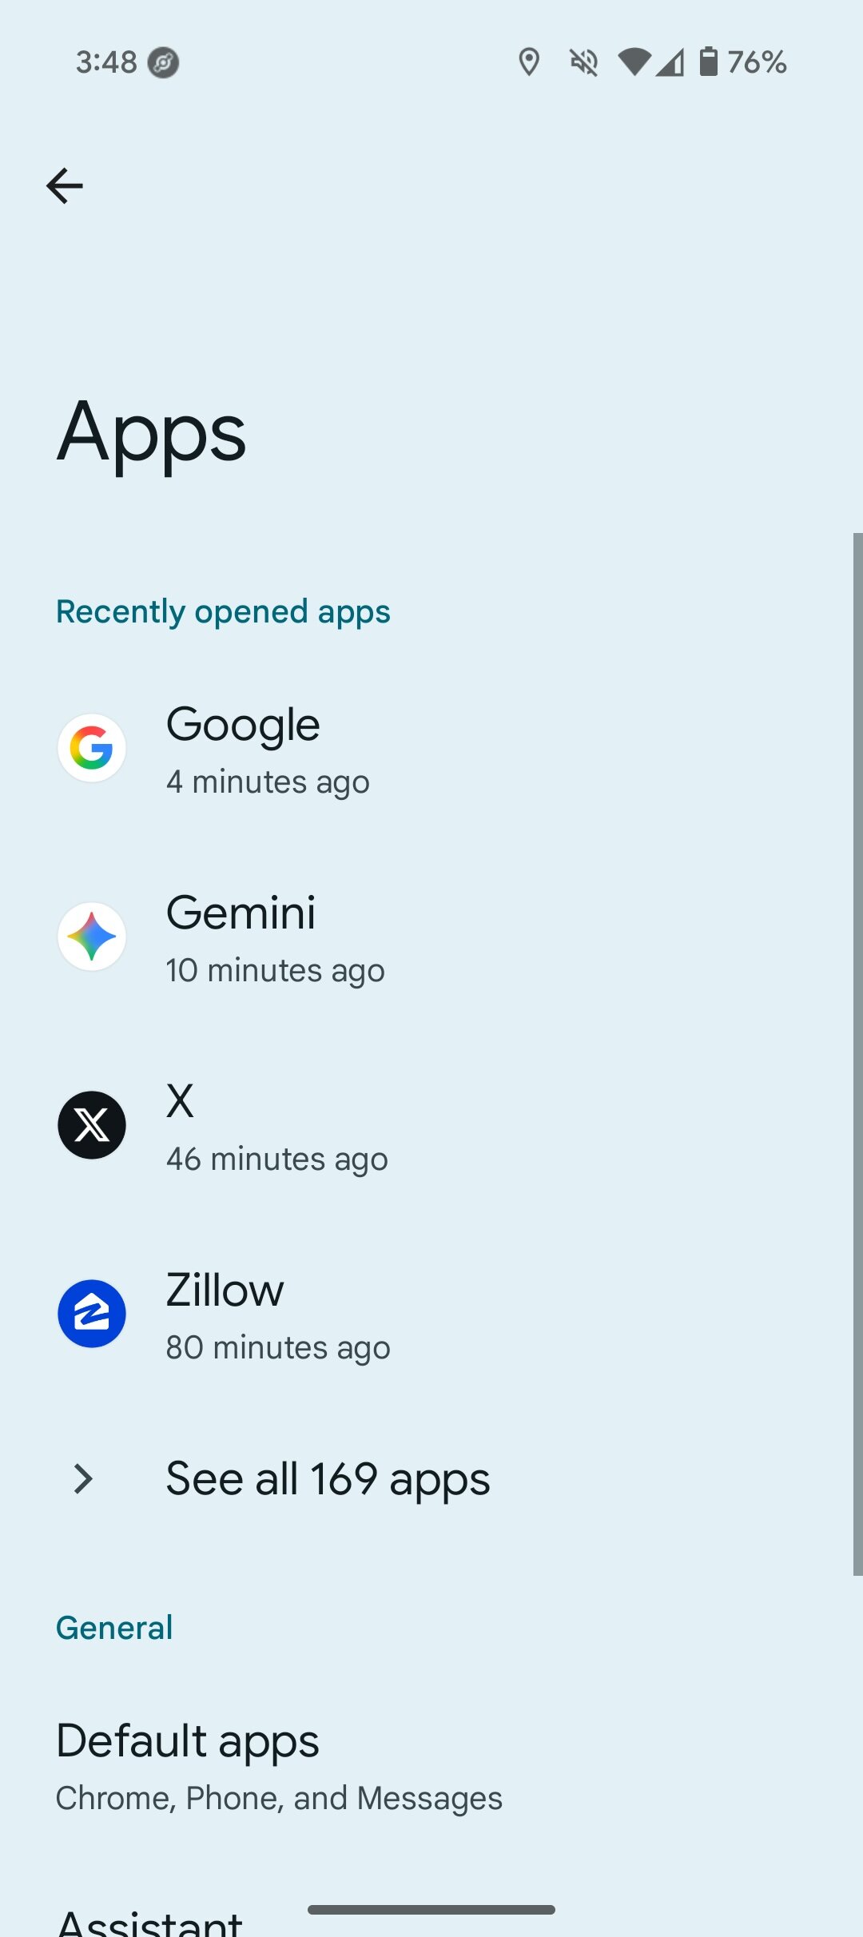Tap the battery status icon

point(708,62)
